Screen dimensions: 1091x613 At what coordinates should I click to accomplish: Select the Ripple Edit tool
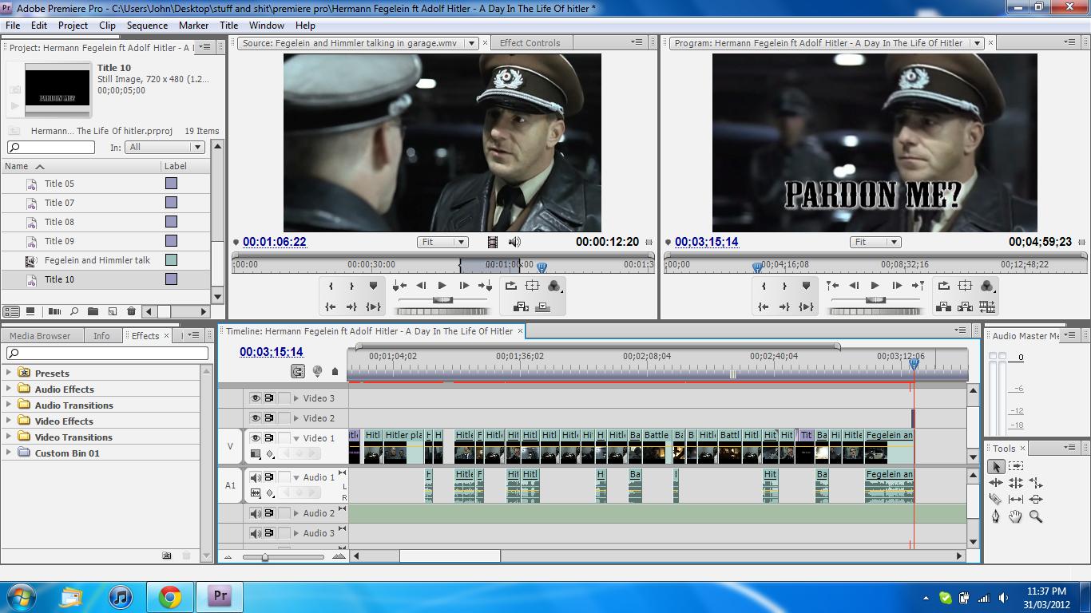pos(995,483)
